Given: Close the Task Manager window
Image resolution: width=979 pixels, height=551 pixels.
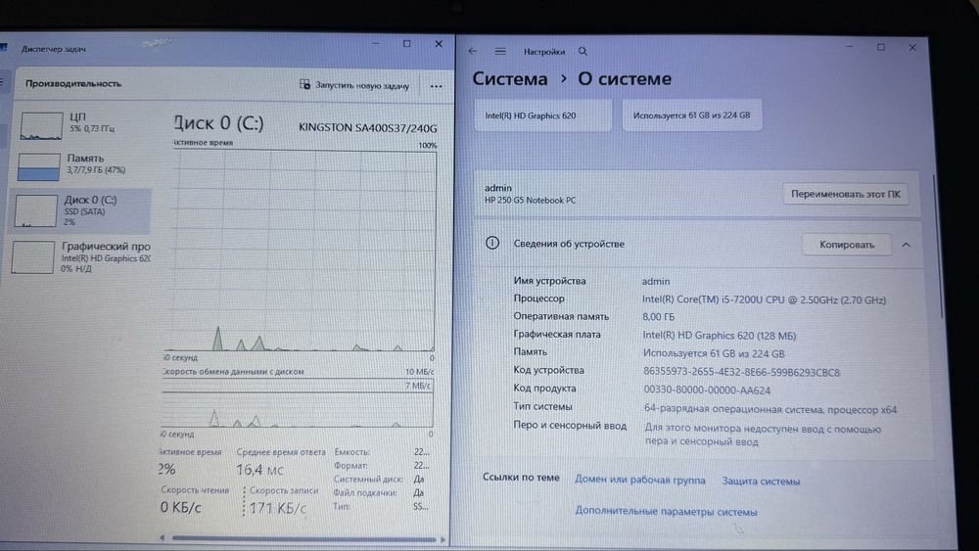Looking at the screenshot, I should coord(439,44).
